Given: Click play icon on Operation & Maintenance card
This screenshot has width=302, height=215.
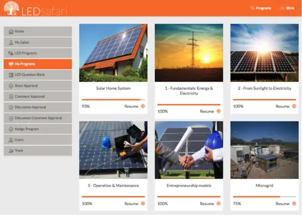Looking at the screenshot, I should click(143, 203).
